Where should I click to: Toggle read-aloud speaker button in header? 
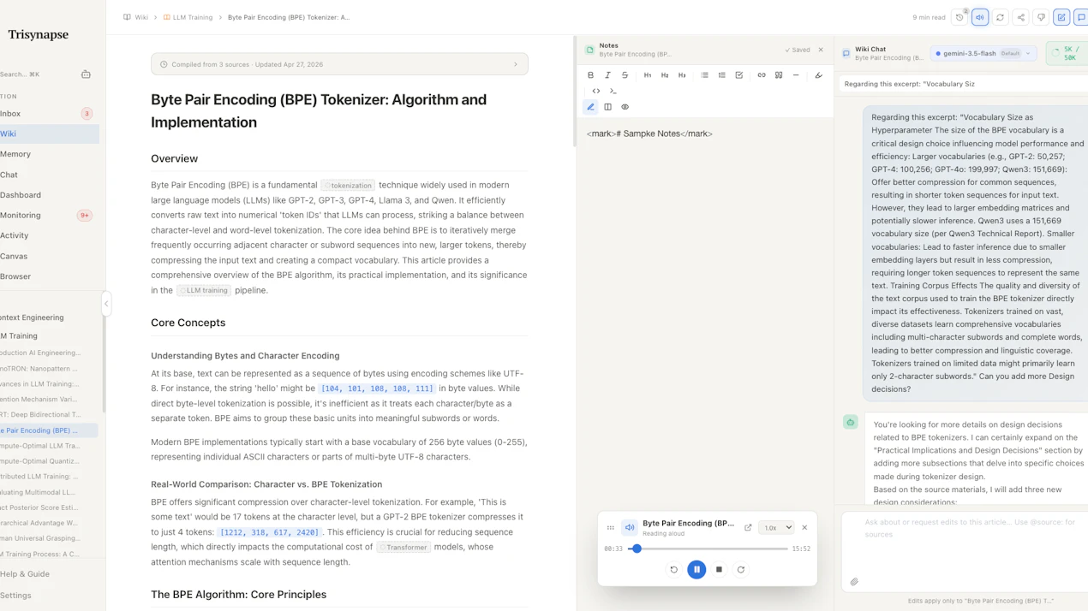pyautogui.click(x=980, y=17)
